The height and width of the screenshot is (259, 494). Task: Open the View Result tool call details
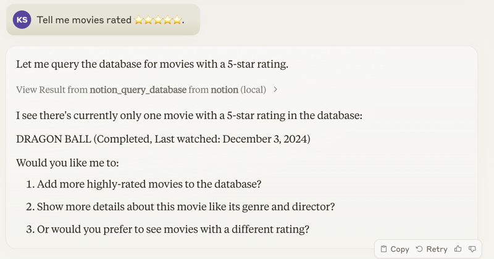click(x=52, y=89)
